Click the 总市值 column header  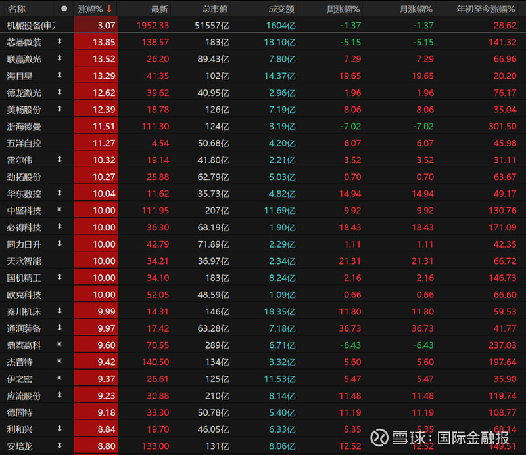[x=216, y=9]
